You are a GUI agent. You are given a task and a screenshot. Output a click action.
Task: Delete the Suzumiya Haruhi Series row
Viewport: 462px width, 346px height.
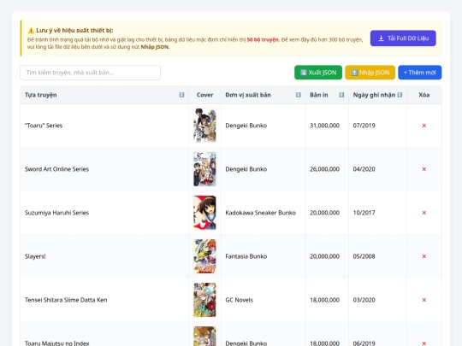point(424,213)
